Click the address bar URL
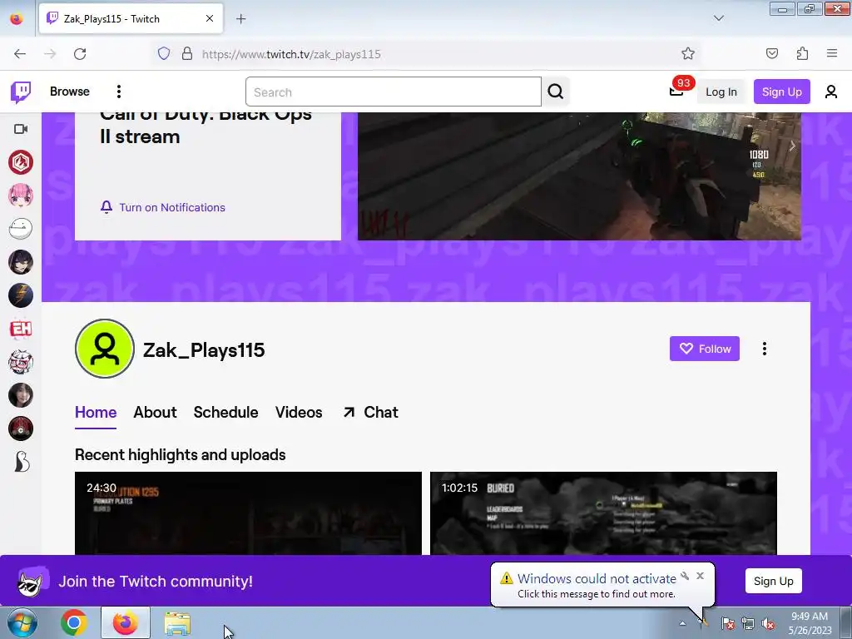852x639 pixels. tap(291, 54)
